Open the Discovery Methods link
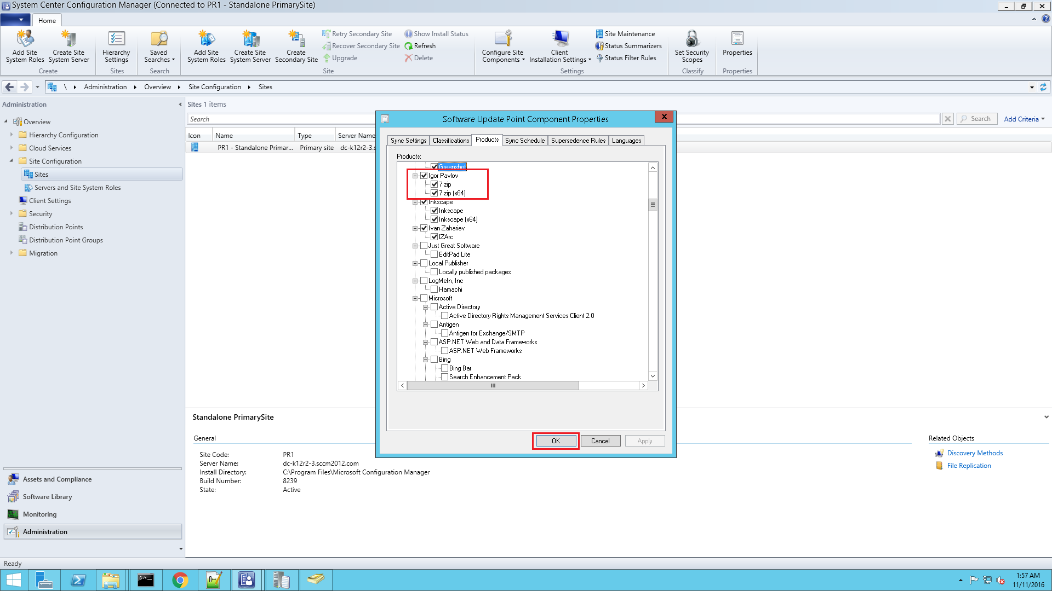Image resolution: width=1052 pixels, height=591 pixels. (974, 453)
